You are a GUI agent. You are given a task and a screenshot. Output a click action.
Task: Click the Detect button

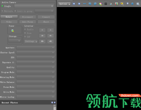click(9, 17)
